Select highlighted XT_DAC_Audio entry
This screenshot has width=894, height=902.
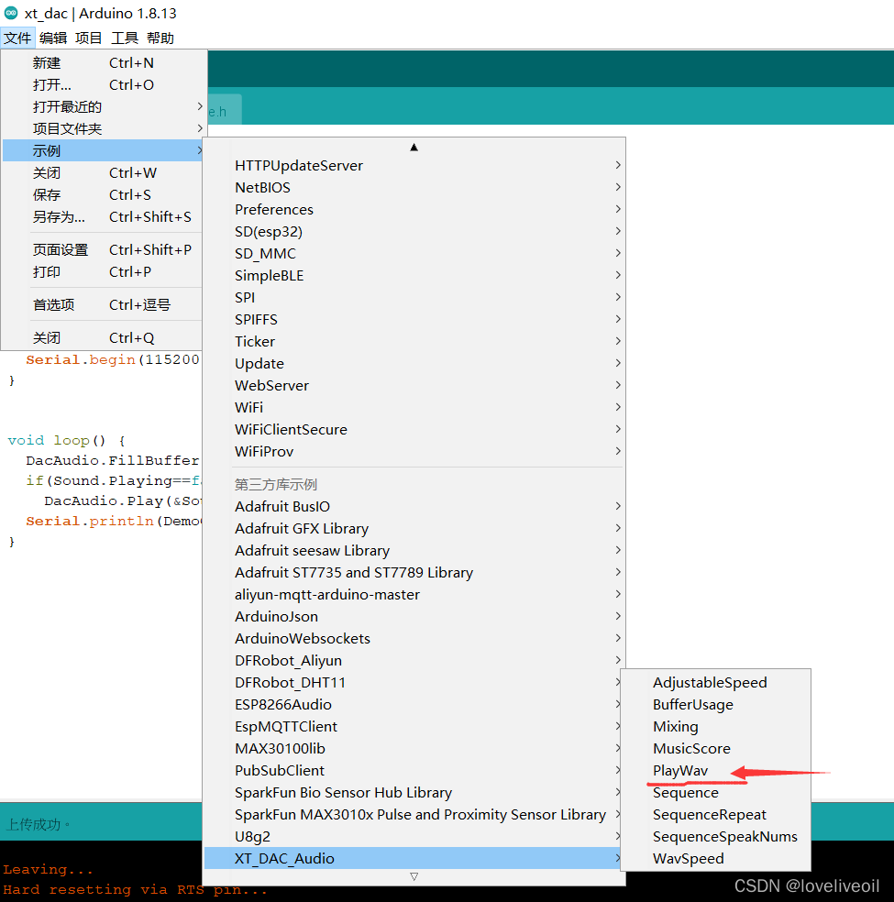(x=413, y=858)
